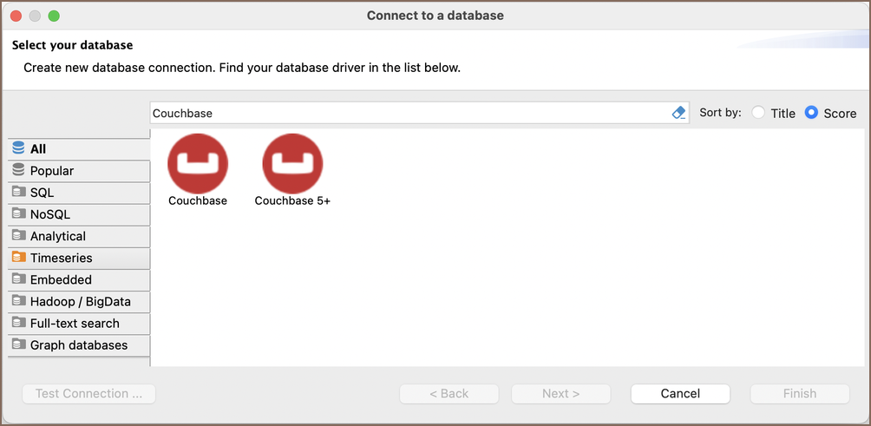Show Full-text search databases
The height and width of the screenshot is (426, 871).
click(x=75, y=323)
